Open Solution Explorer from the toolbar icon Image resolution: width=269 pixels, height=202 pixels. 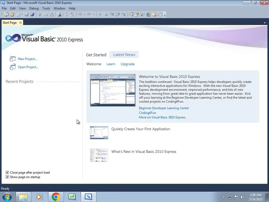(x=131, y=15)
